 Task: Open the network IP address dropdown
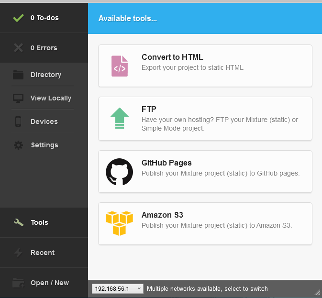(x=118, y=289)
